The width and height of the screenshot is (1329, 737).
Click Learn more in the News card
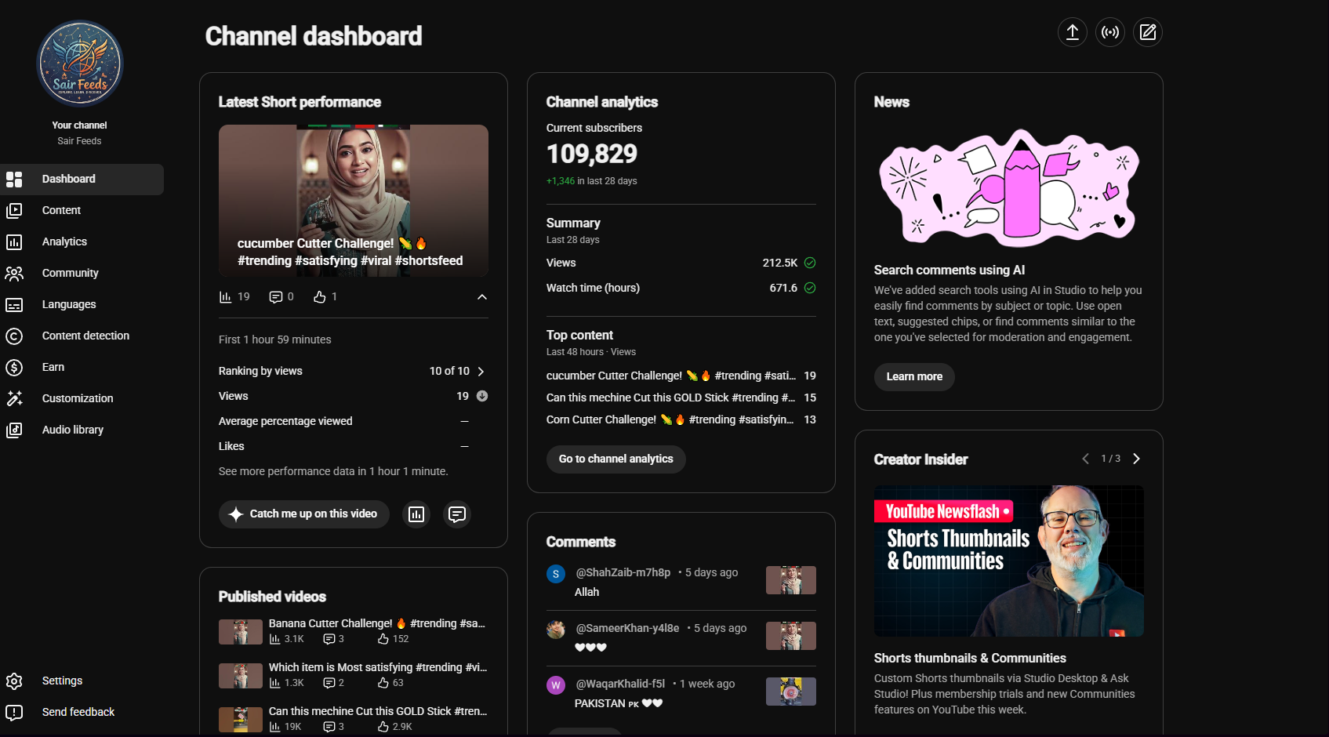[914, 377]
